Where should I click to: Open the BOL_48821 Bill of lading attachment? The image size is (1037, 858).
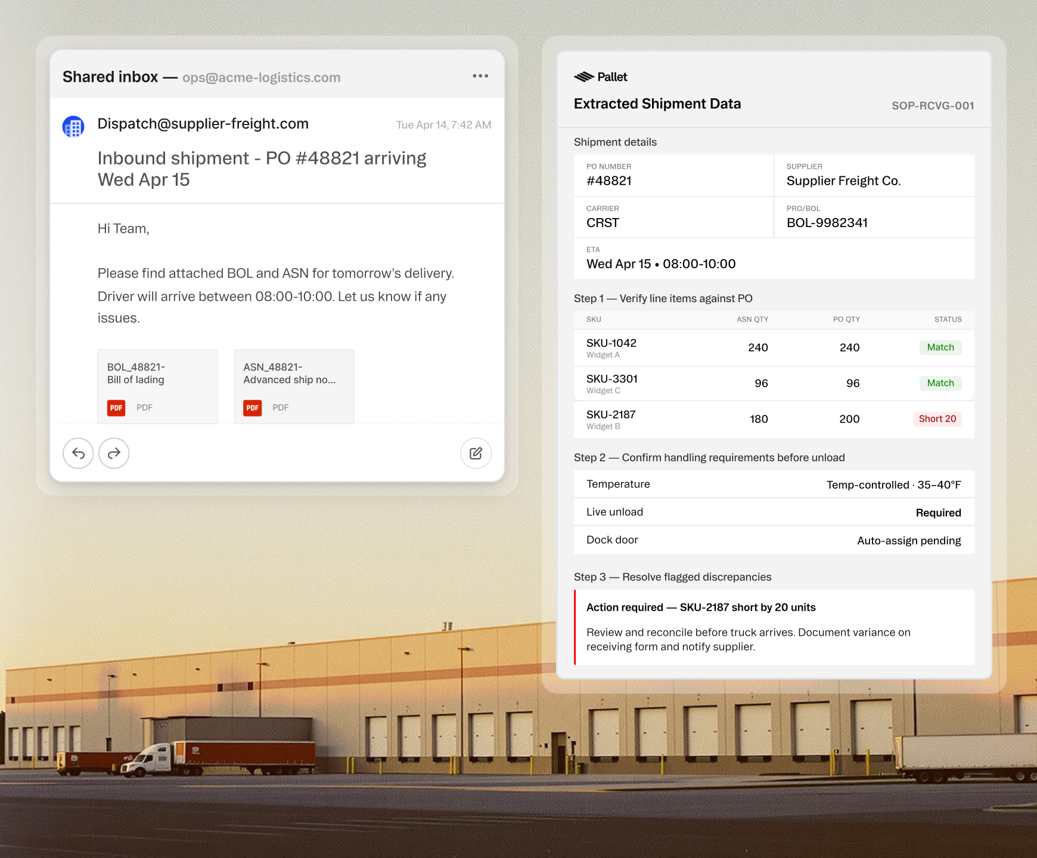pyautogui.click(x=158, y=387)
